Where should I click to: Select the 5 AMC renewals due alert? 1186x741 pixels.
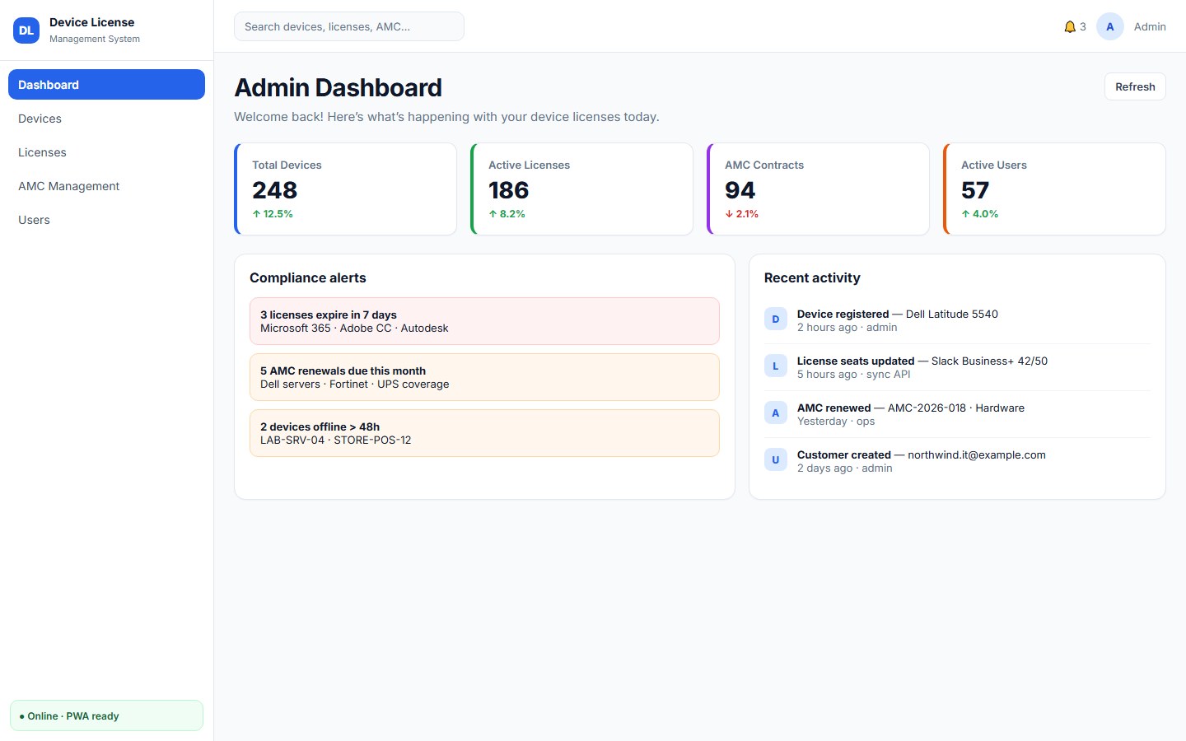pos(484,377)
